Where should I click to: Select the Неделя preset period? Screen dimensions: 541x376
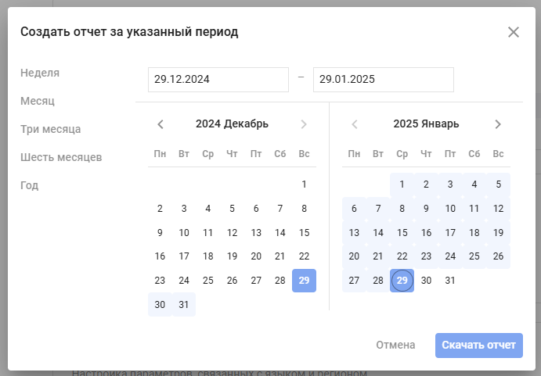pos(40,73)
